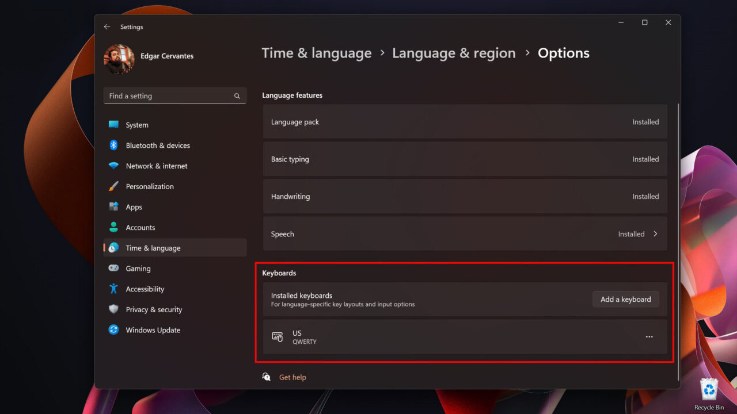The image size is (737, 414).
Task: Click the Personalization brush icon
Action: [115, 186]
